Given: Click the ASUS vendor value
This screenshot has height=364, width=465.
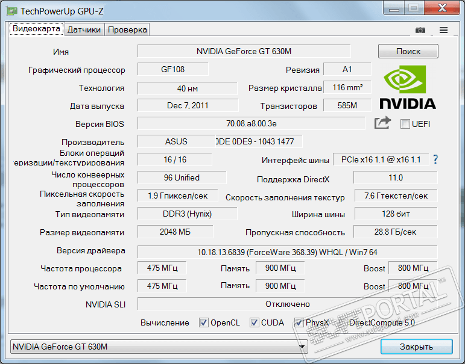Looking at the screenshot, I should point(176,141).
